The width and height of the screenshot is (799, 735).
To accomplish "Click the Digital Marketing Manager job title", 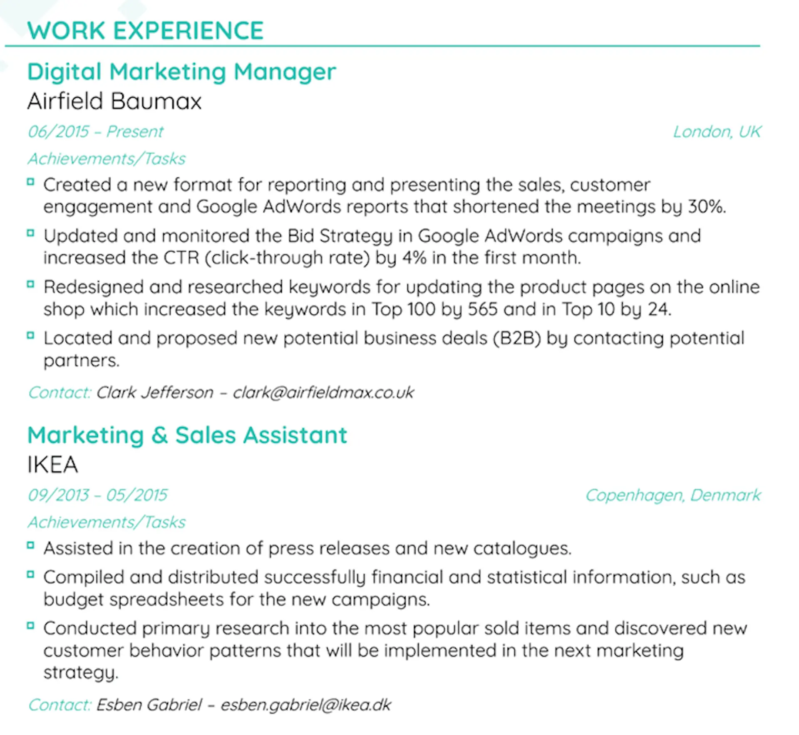I will pos(181,72).
